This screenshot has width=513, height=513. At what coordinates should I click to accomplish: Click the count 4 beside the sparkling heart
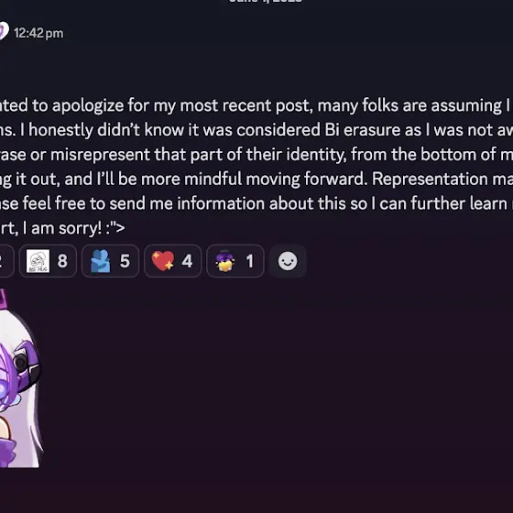[187, 261]
